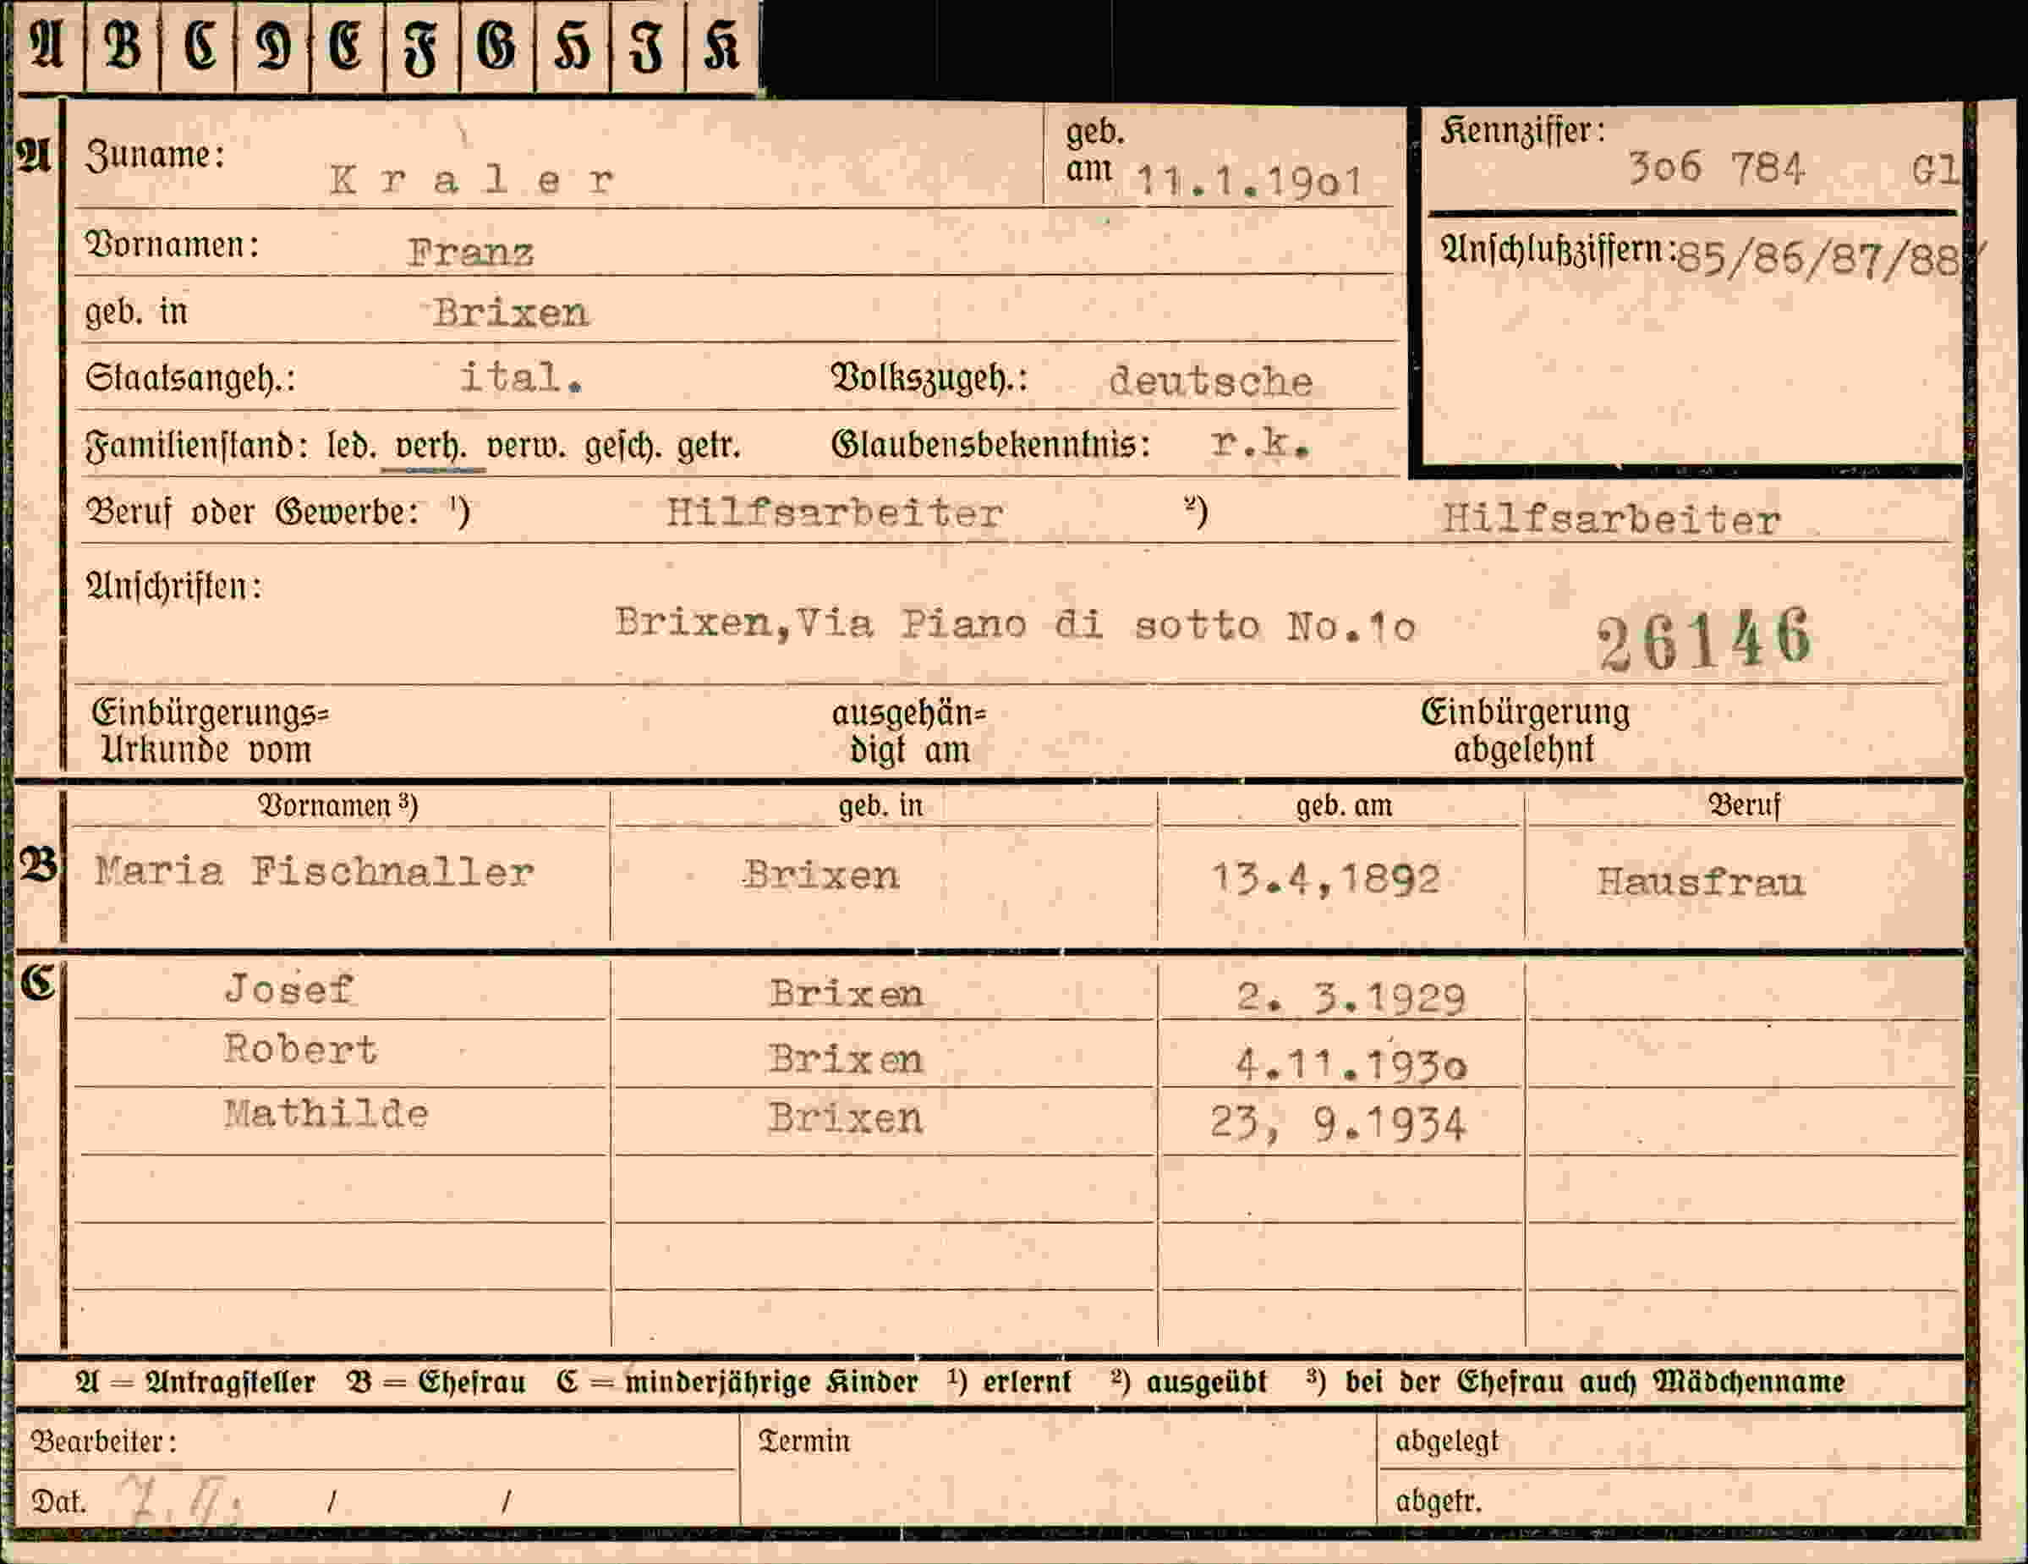Click the child name 'Robert'
Viewport: 2028px width, 1564px height.
pyautogui.click(x=300, y=1050)
